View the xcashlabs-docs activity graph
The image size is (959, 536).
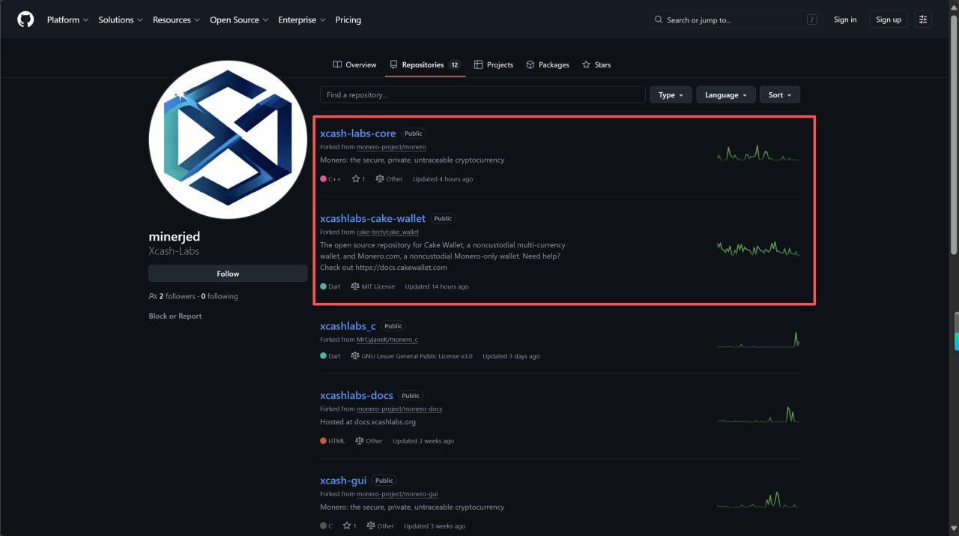pos(757,415)
